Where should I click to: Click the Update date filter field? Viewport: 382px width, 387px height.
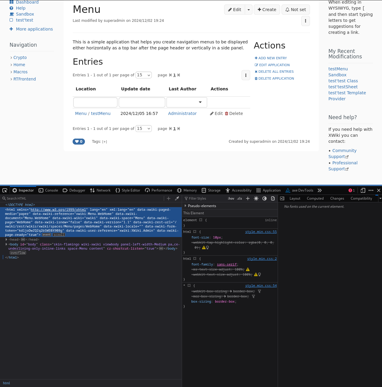(x=142, y=102)
